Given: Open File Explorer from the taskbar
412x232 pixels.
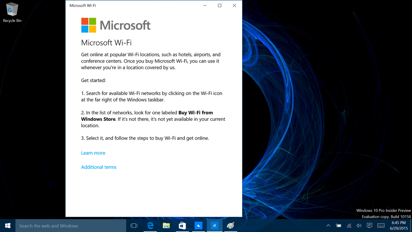Looking at the screenshot, I should 166,226.
